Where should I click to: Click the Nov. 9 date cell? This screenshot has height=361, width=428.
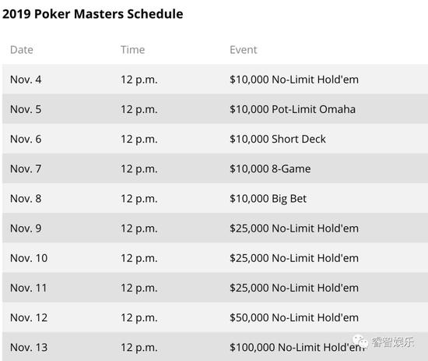pyautogui.click(x=26, y=228)
